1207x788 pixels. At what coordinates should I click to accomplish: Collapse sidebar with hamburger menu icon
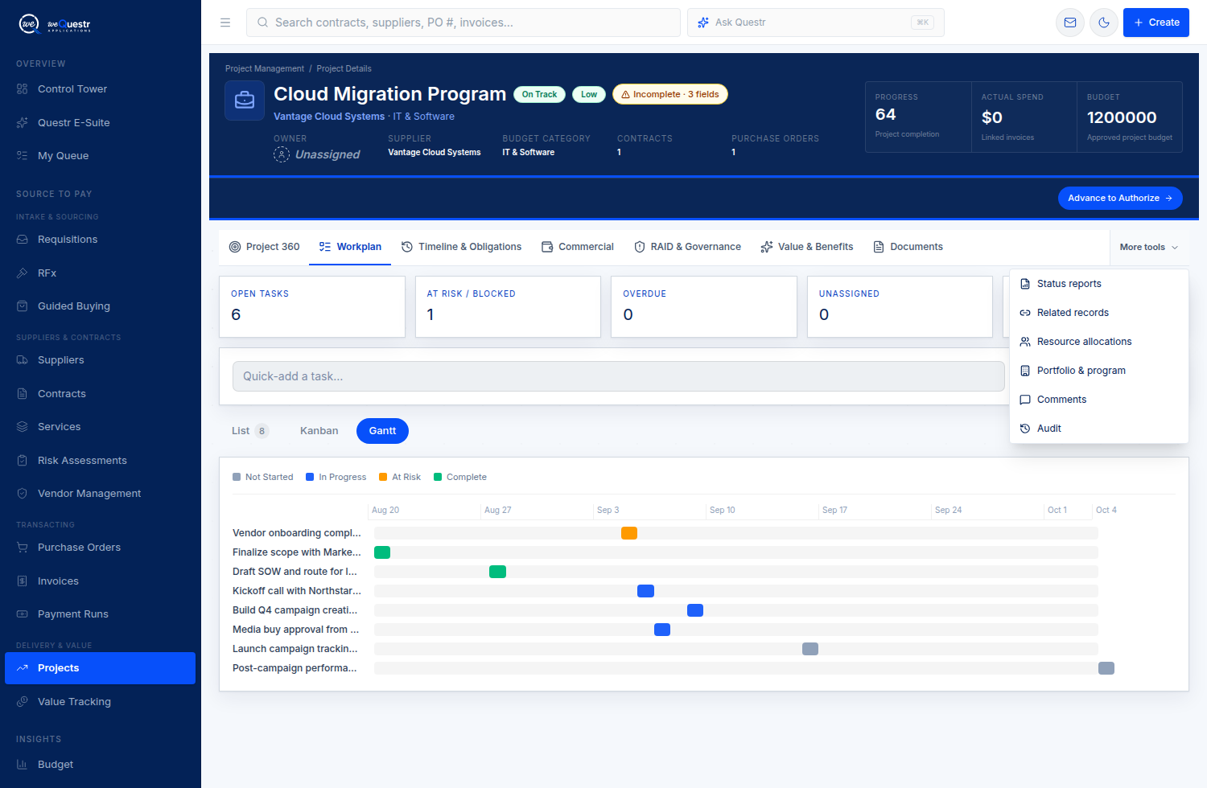pos(225,23)
